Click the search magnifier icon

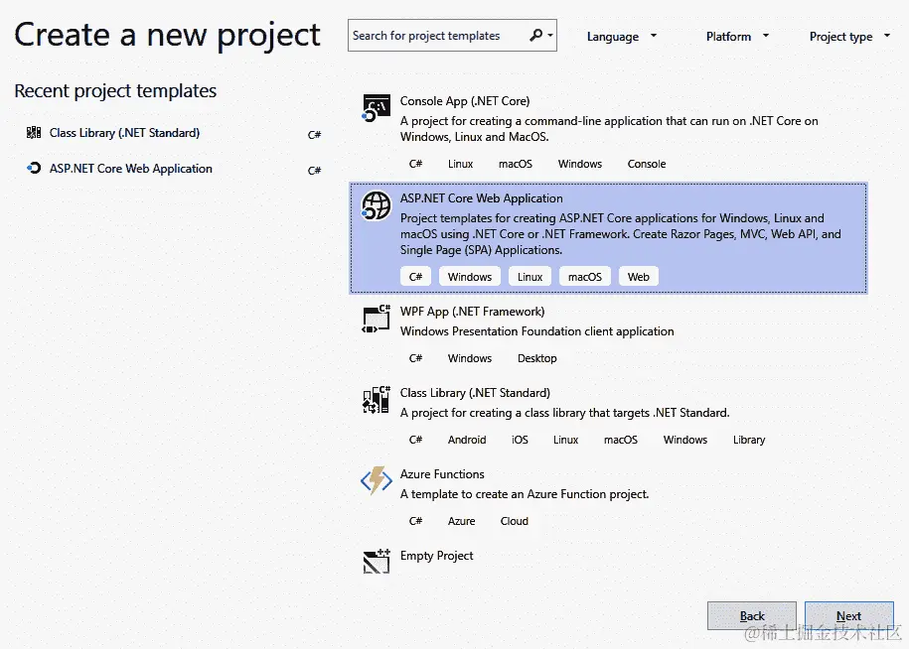click(x=536, y=36)
